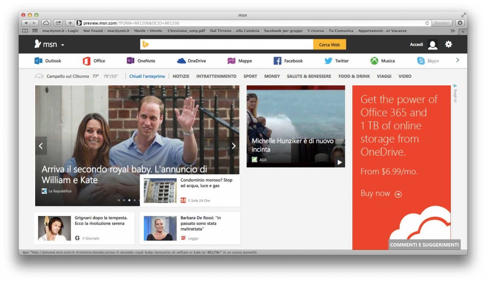Screen dimensions: 486x281
Task: Click Buy now on Office 365 ad
Action: (381, 194)
